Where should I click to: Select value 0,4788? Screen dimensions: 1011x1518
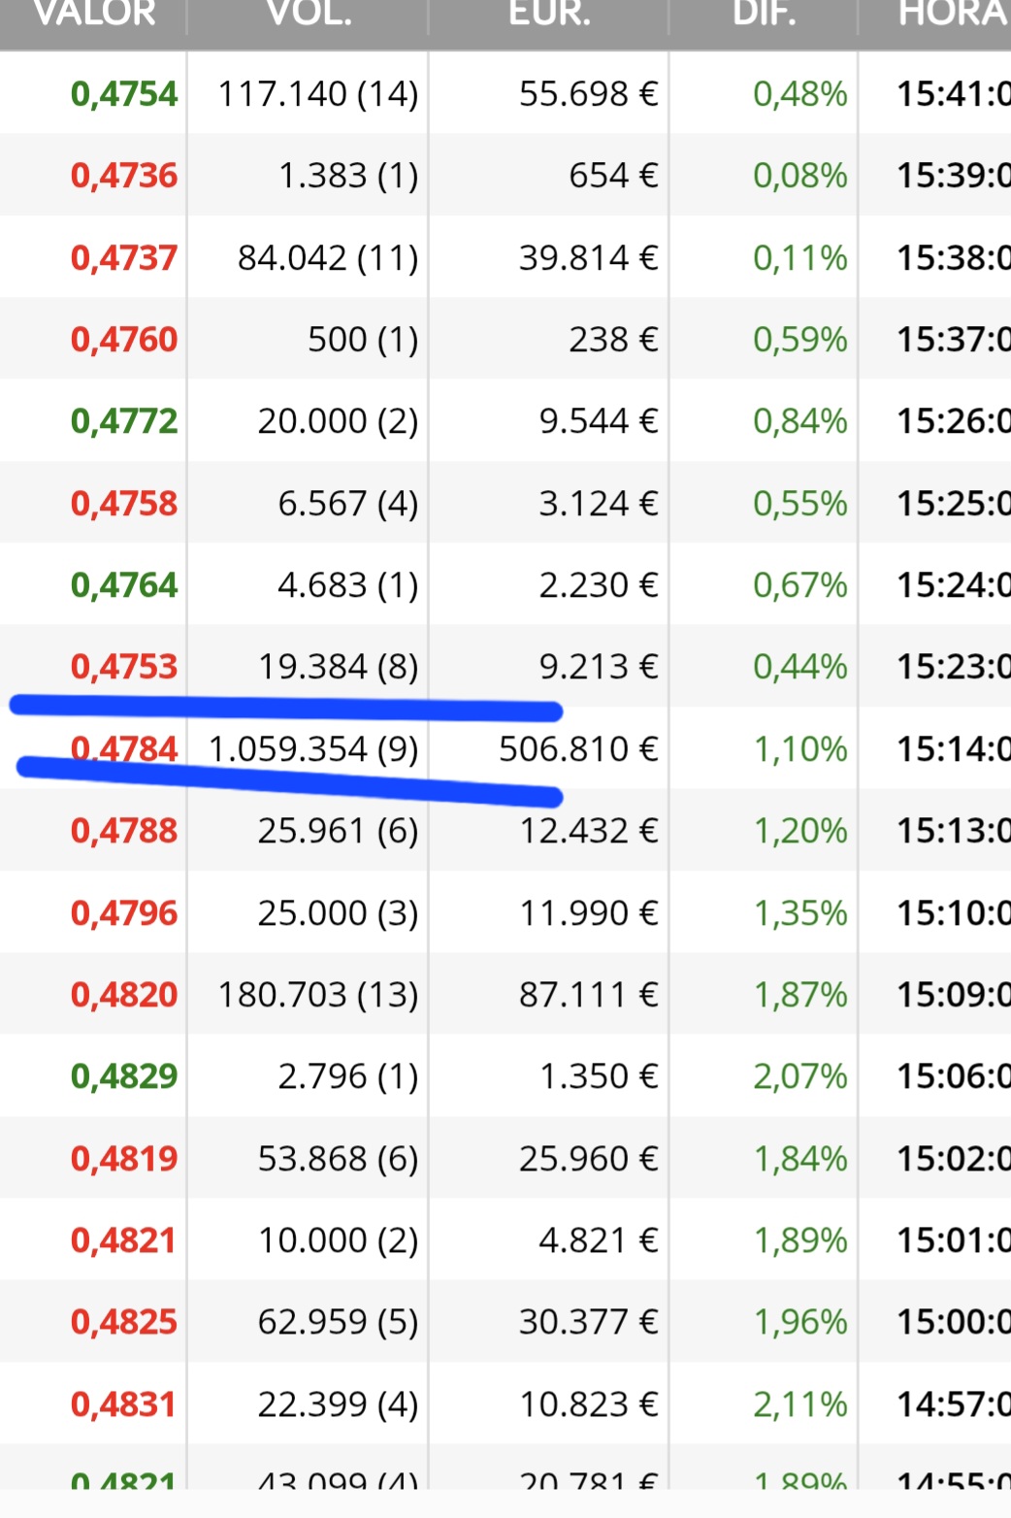pos(124,831)
